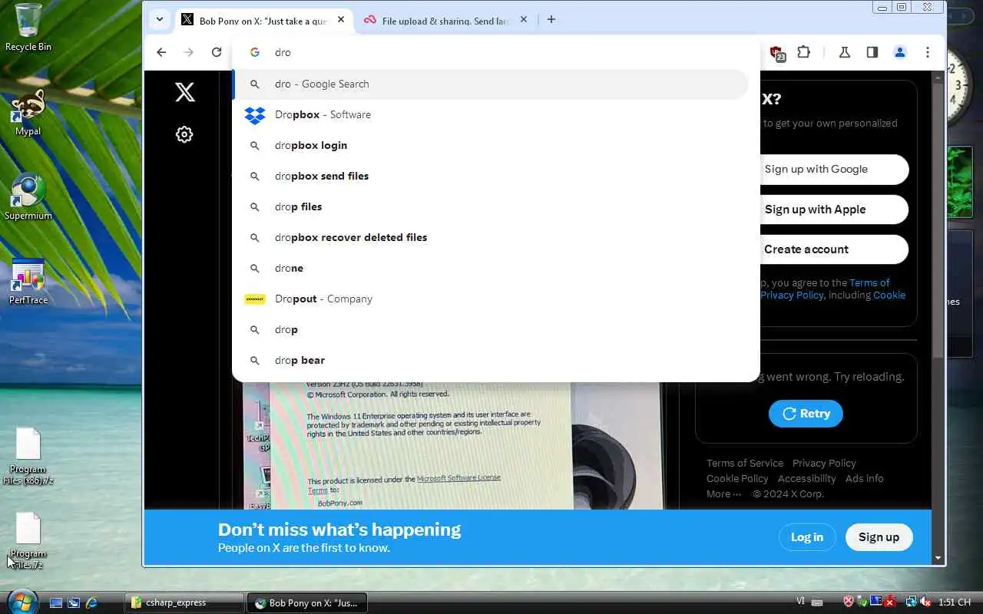Choose 'dropbox send files' suggestion
The image size is (983, 614).
tap(490, 176)
